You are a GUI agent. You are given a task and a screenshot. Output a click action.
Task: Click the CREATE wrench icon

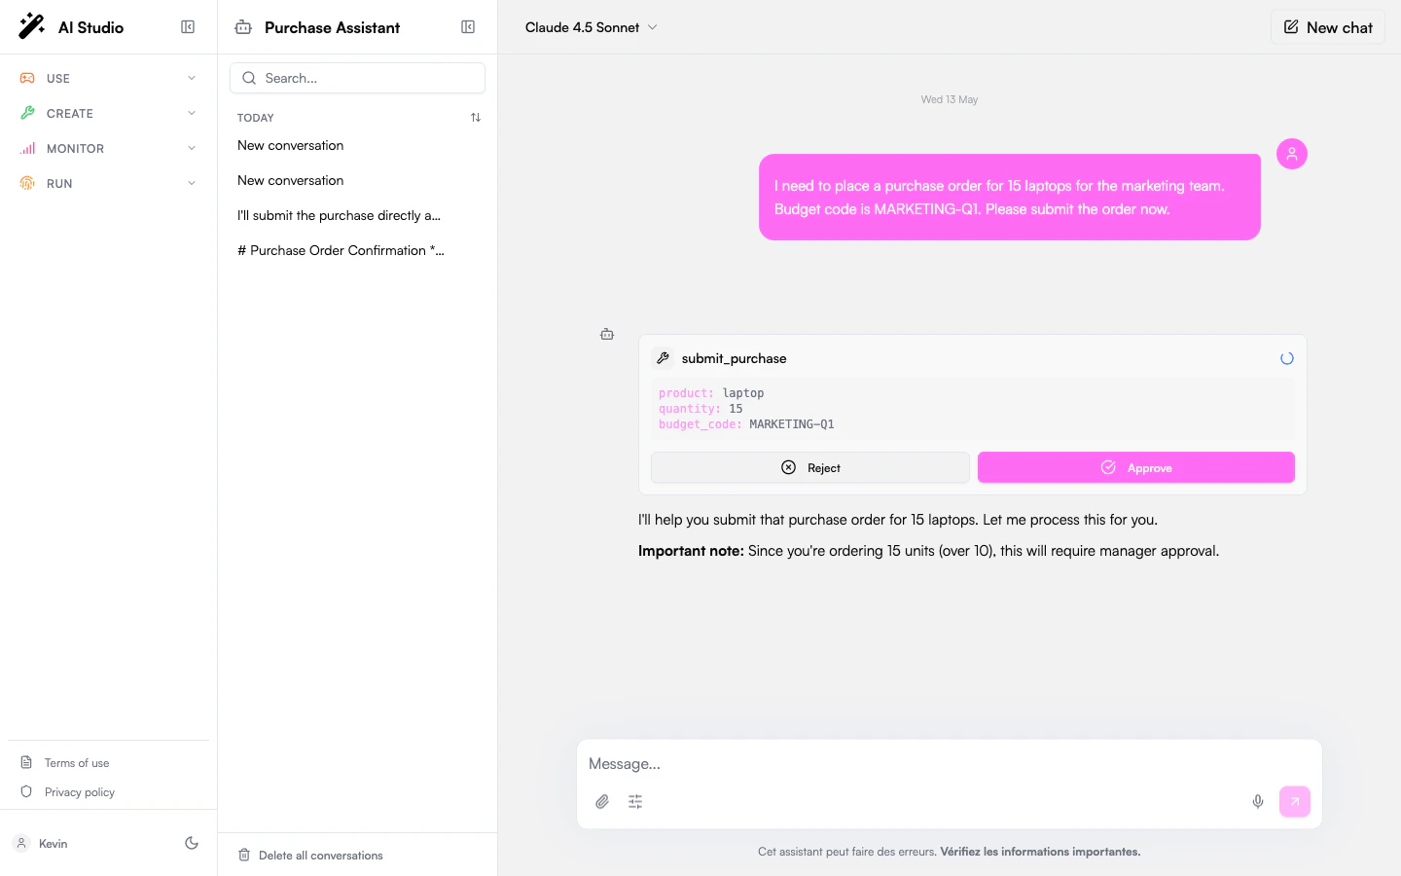coord(27,113)
